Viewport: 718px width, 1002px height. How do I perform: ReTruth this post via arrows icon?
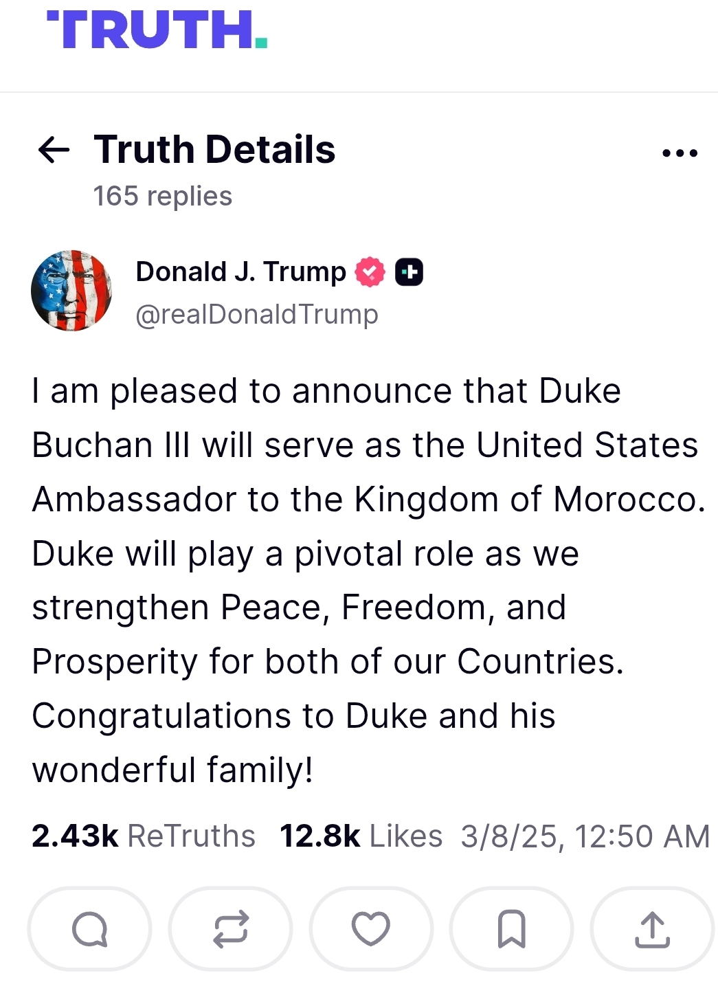(230, 929)
